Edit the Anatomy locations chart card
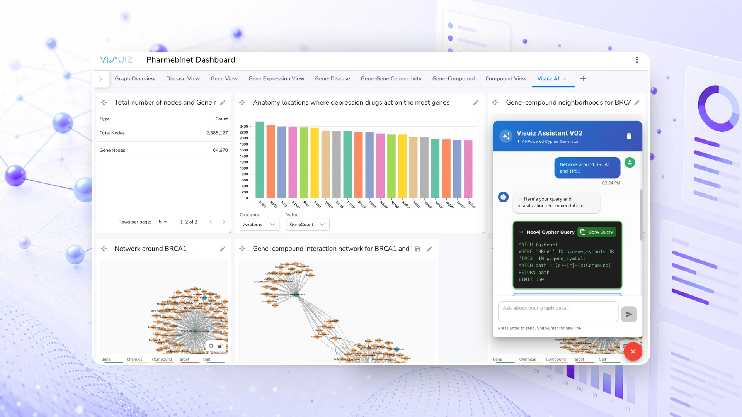 coord(476,103)
